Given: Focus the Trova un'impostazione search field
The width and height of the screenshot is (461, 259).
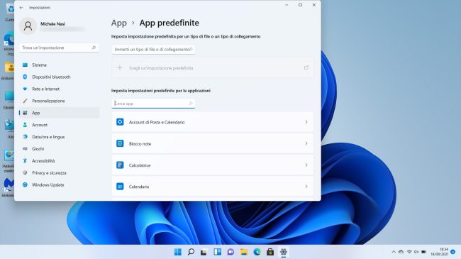Looking at the screenshot, I should (x=59, y=48).
